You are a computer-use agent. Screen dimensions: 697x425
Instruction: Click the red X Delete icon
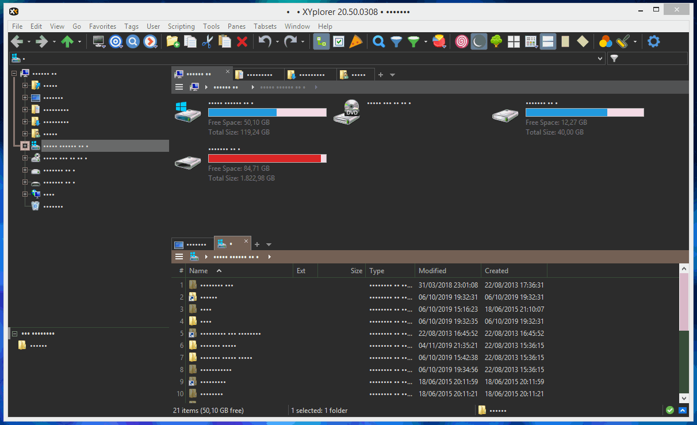tap(242, 41)
